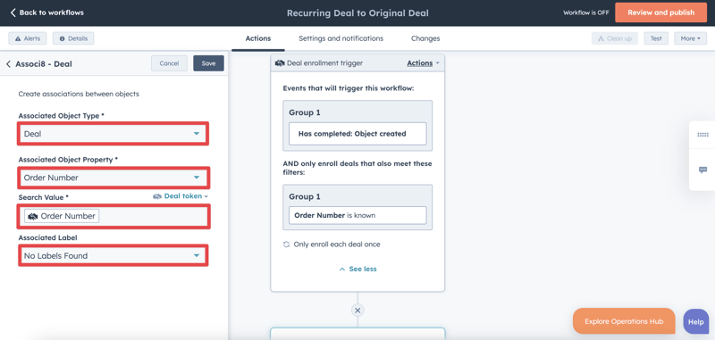Viewport: 715px width, 340px height.
Task: Open the Help widget
Action: pos(696,321)
